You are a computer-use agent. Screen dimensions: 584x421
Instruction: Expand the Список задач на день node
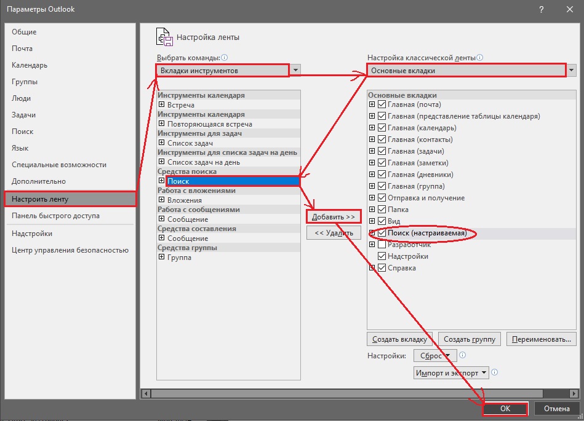click(x=162, y=162)
